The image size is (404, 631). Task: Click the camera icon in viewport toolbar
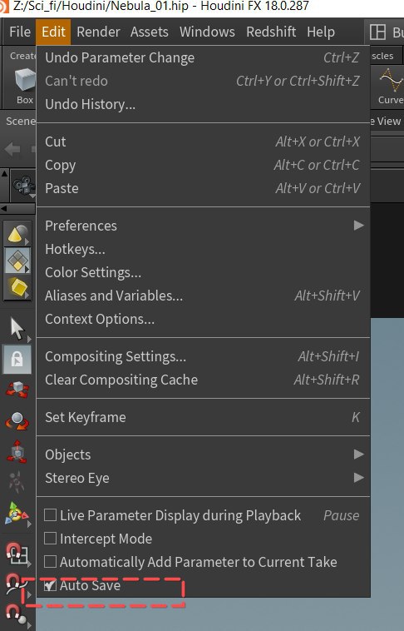coord(23,186)
